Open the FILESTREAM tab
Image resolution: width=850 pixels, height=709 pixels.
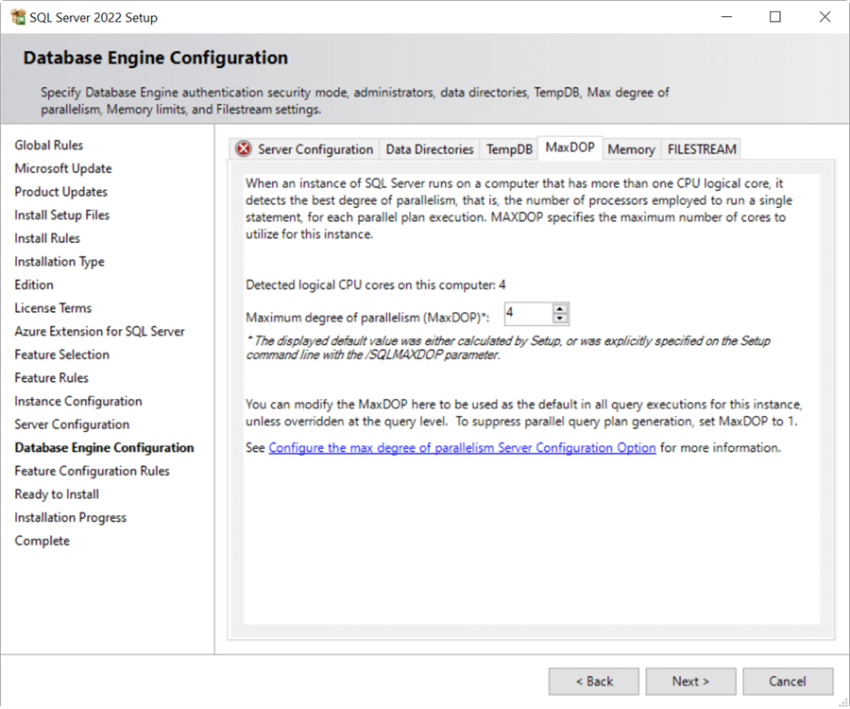(x=702, y=148)
